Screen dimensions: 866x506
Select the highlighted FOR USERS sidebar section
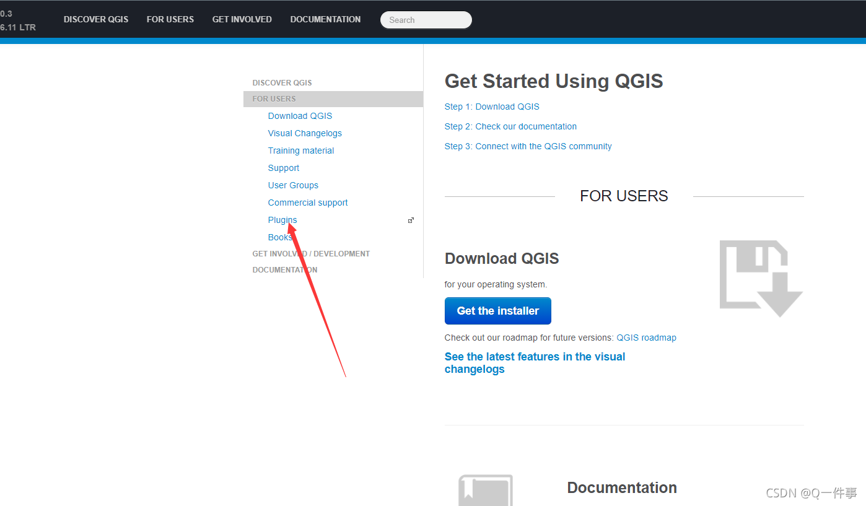(333, 99)
